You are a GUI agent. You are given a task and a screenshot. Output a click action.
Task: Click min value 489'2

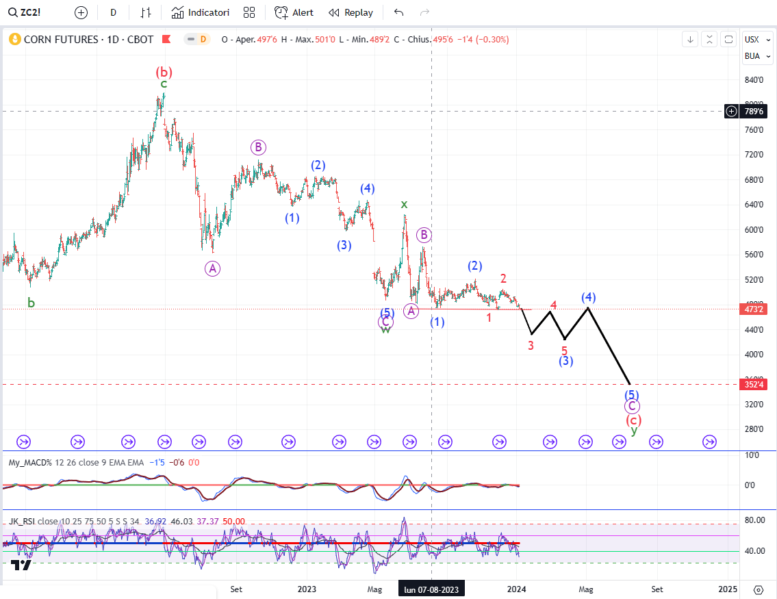379,40
